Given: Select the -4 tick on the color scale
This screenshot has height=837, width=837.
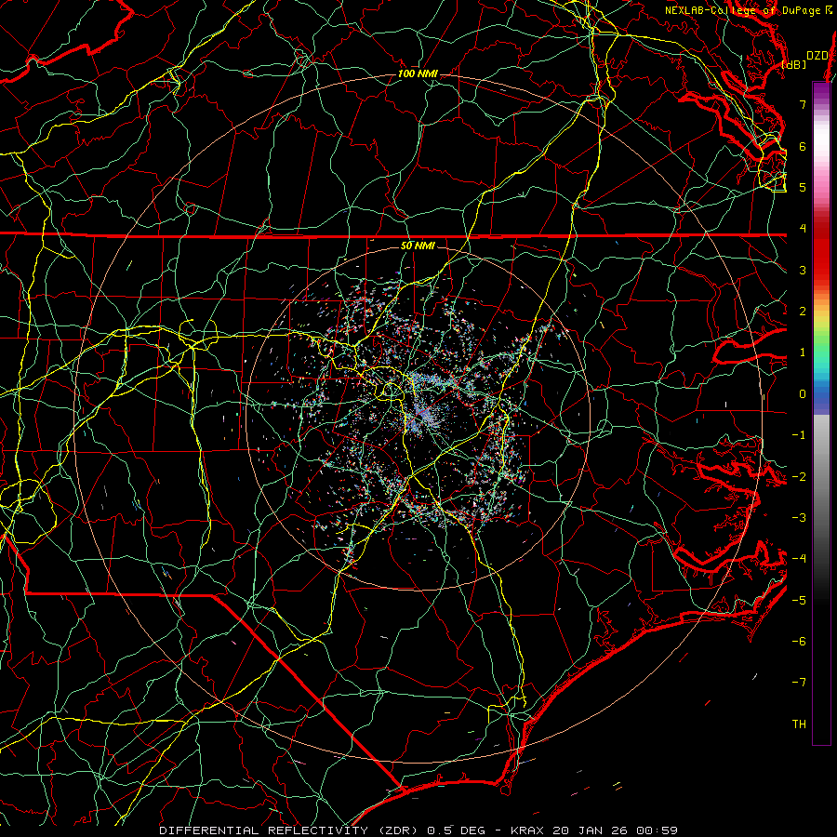Looking at the screenshot, I should 799,558.
